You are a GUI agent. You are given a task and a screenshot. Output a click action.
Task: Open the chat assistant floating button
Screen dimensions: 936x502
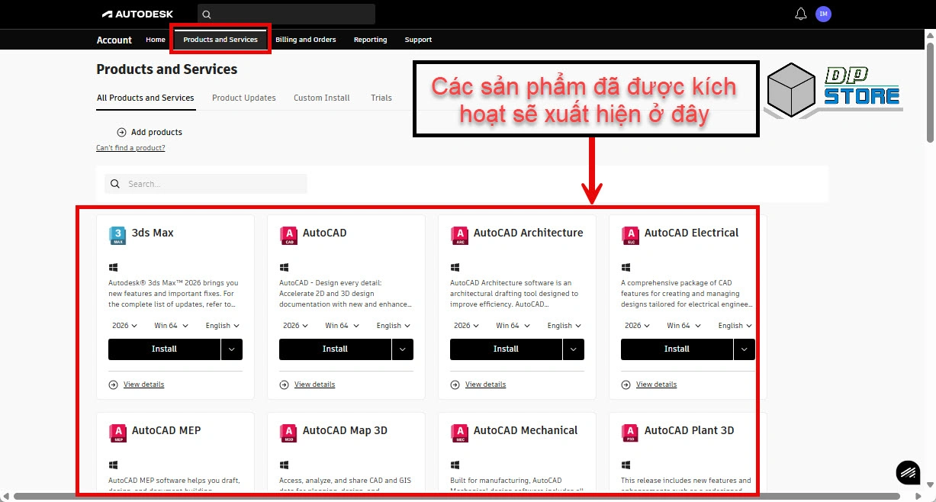pos(908,472)
